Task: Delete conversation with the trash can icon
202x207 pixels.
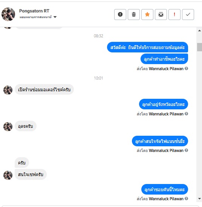Action: tap(134, 14)
